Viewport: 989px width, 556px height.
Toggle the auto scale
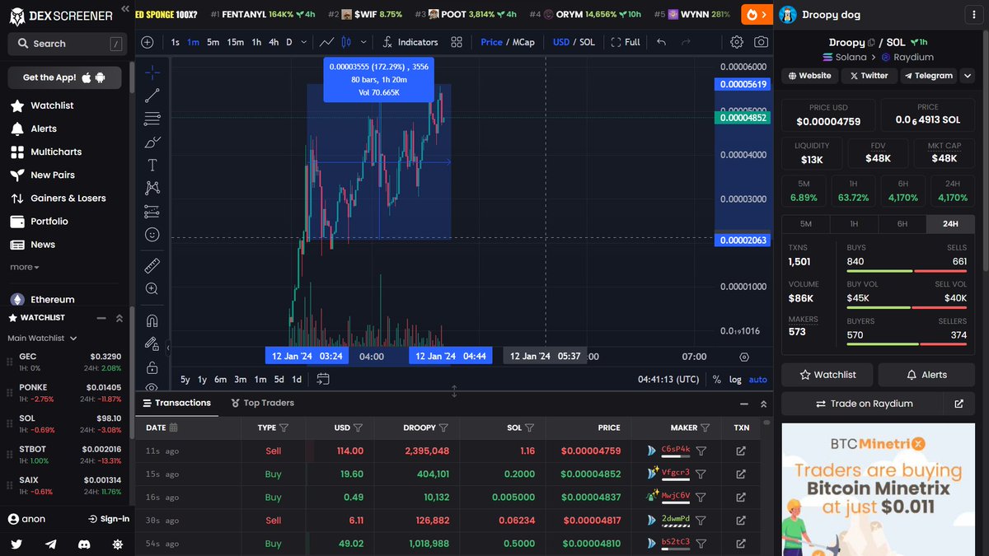coord(758,380)
